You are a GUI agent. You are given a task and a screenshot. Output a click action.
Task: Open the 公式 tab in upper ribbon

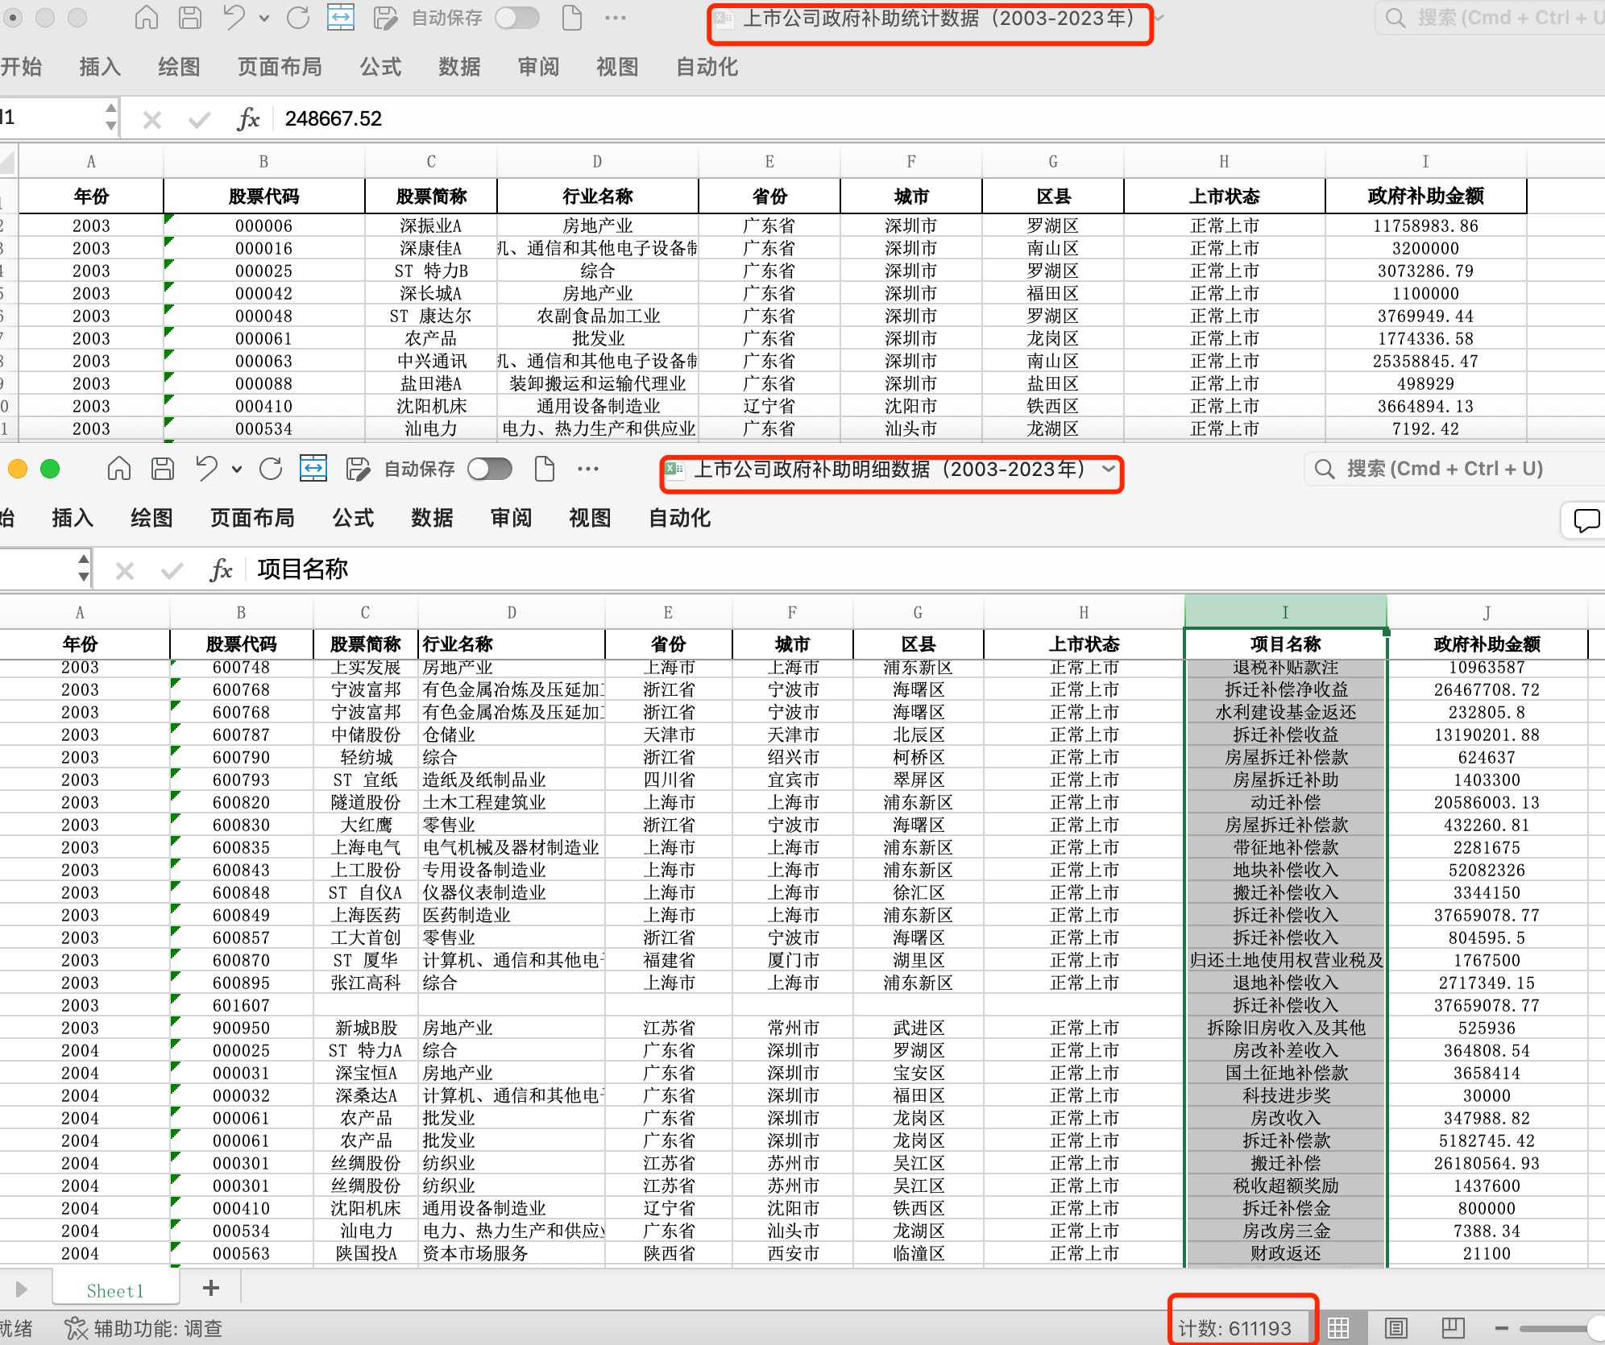(380, 67)
